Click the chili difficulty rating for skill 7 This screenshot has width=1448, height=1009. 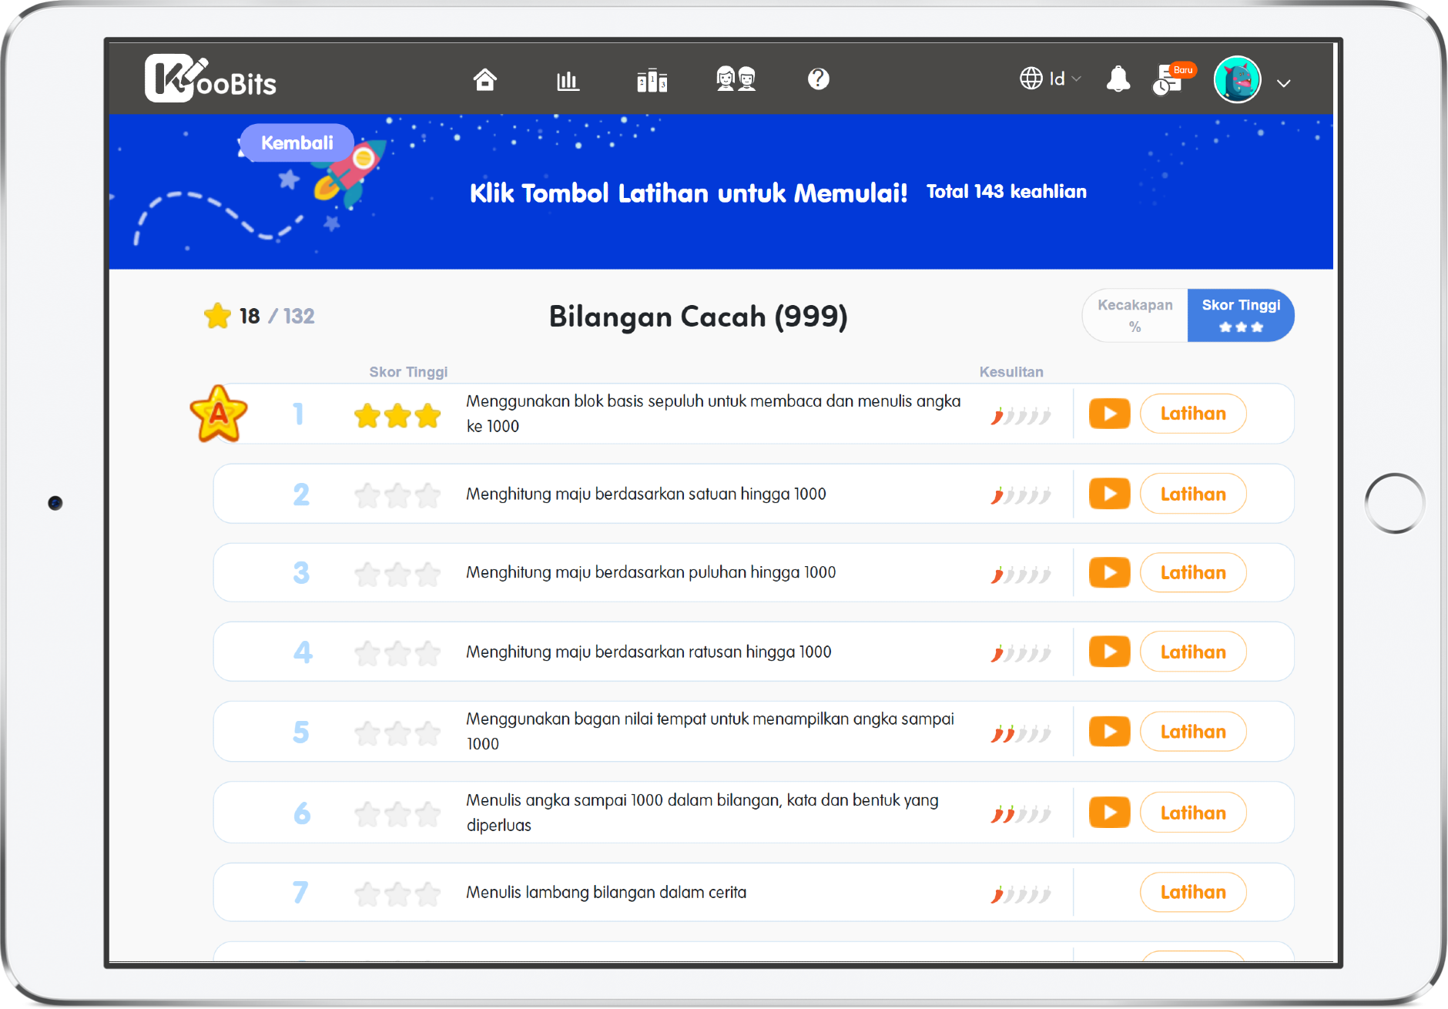1021,893
